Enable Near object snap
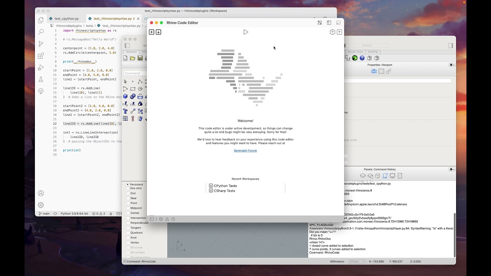This screenshot has height=276, width=491. tap(128, 198)
